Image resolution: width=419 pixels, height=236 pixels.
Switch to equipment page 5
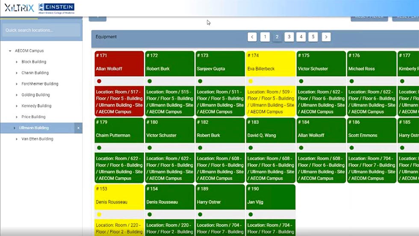pos(313,37)
